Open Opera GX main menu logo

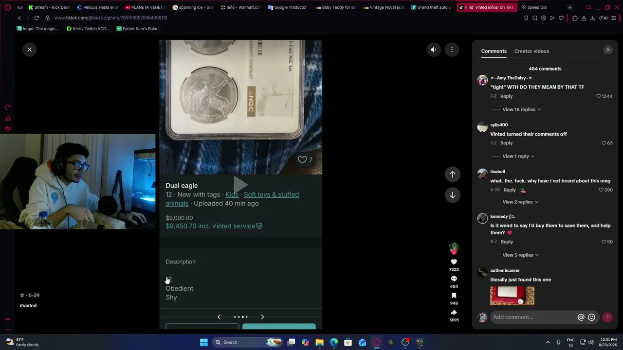pyautogui.click(x=8, y=7)
